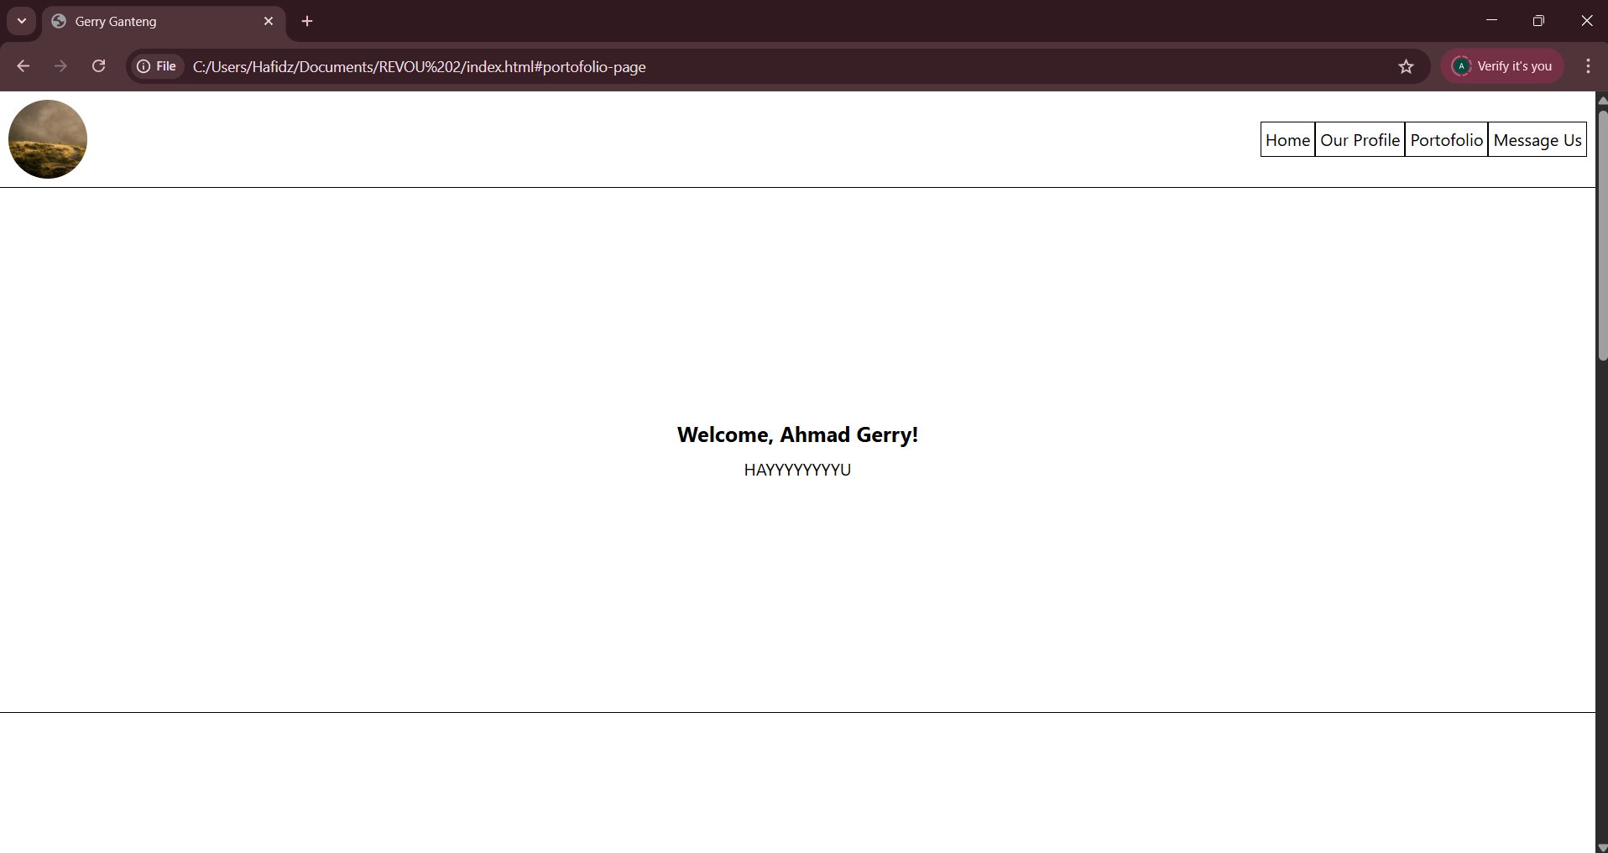Open the tab search dropdown chevron
Viewport: 1608px width, 853px height.
[22, 21]
